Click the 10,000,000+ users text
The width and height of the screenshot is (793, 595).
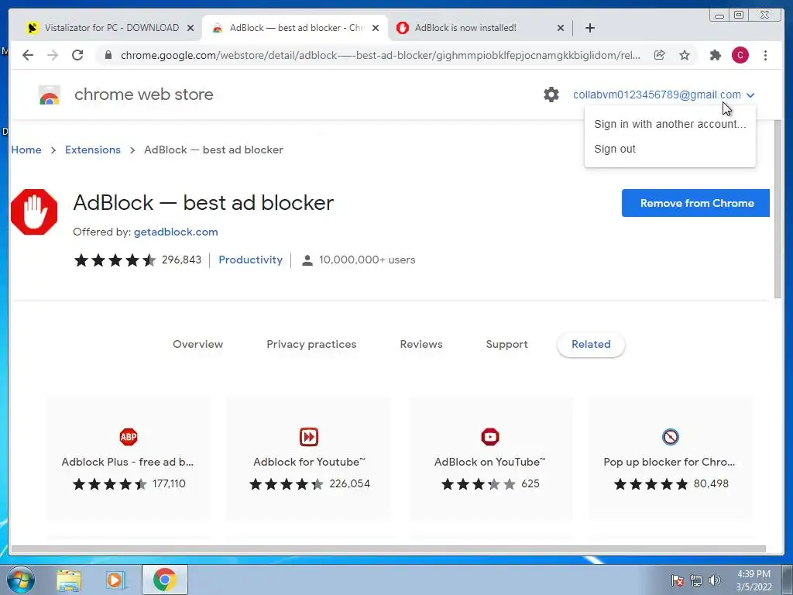(367, 260)
